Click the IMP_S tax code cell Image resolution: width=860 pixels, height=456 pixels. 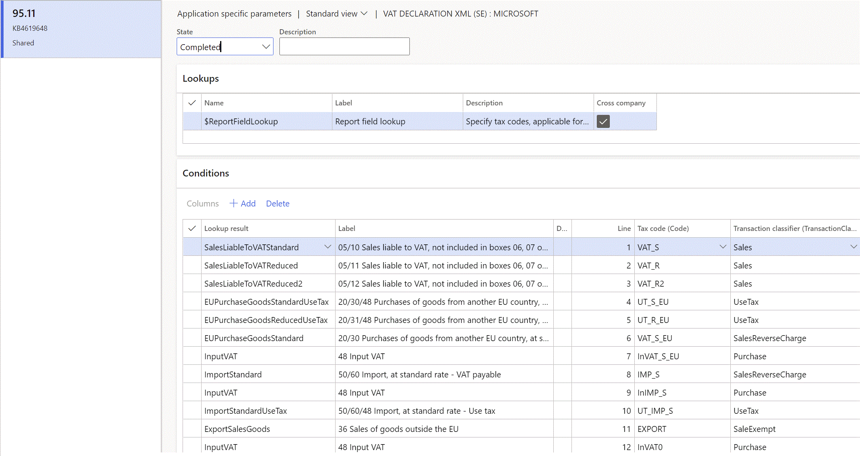tap(682, 375)
